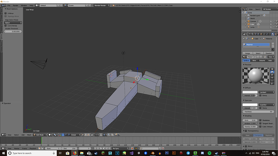Image resolution: width=278 pixels, height=156 pixels.
Task: Toggle limit selection to visible icon
Action: [x=92, y=135]
